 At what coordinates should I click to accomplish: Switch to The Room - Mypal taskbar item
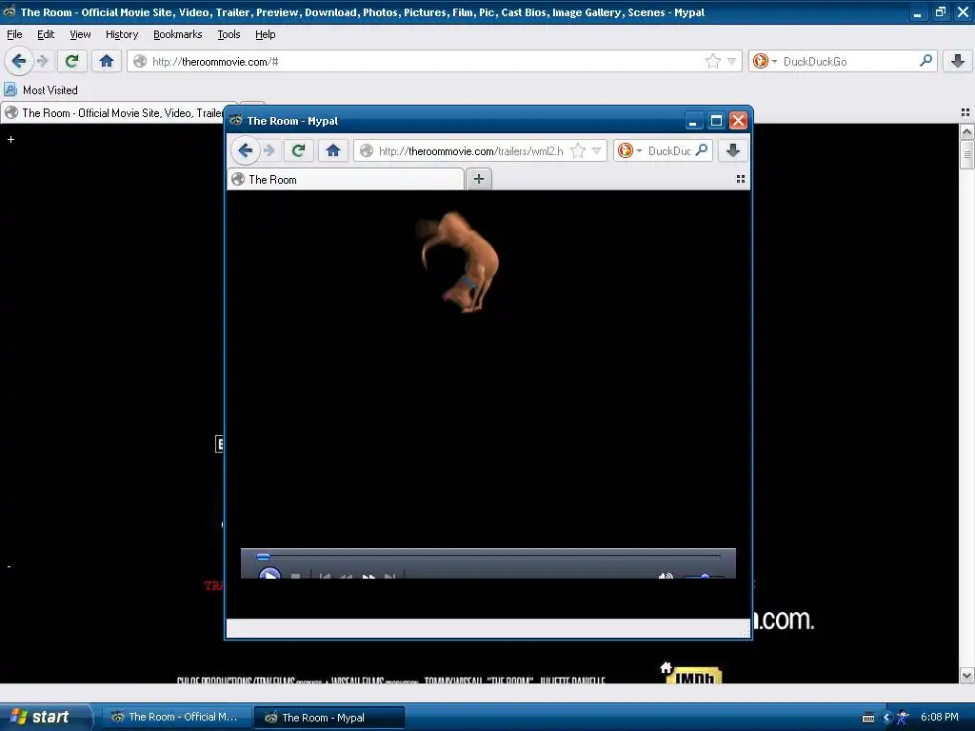coord(328,718)
